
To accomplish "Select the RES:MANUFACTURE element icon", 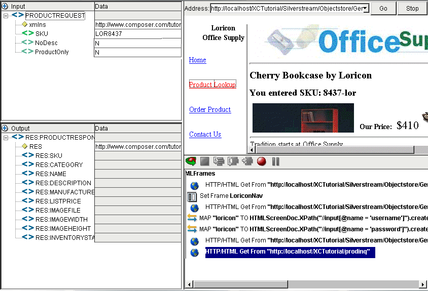I will pos(28,192).
